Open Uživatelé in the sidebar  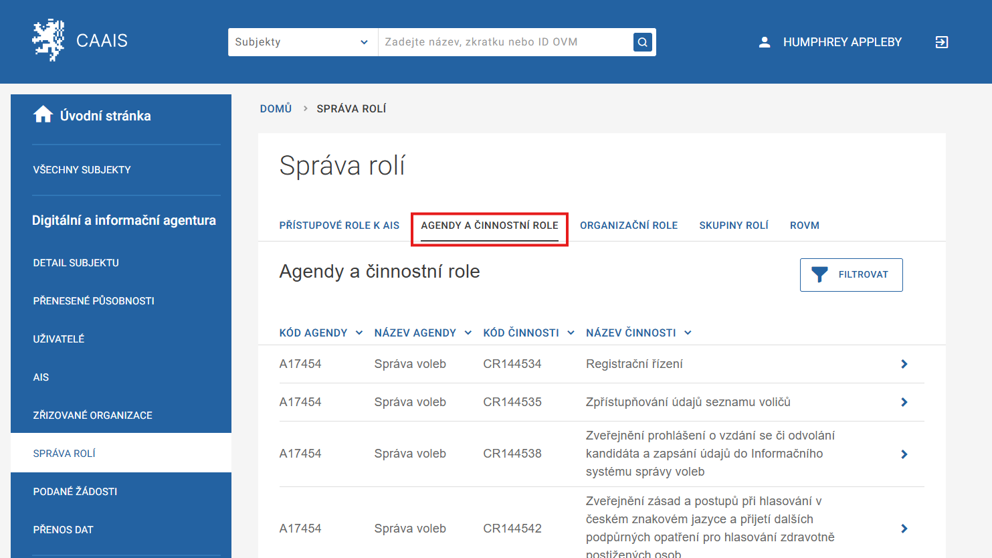[59, 339]
